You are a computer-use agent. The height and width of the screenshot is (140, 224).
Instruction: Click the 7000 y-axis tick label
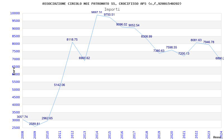(16, 59)
